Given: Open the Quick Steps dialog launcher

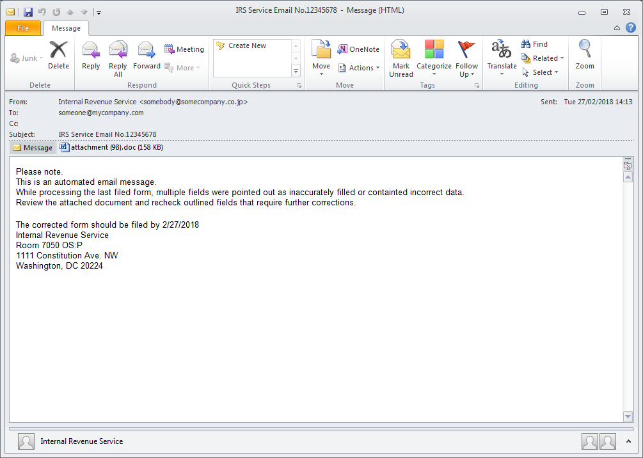Looking at the screenshot, I should tap(299, 85).
